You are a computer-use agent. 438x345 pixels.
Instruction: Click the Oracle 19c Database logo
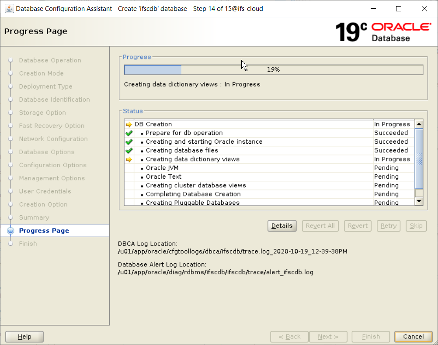pos(383,32)
